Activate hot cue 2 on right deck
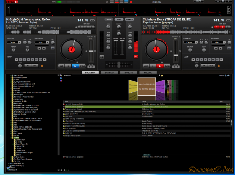 tap(222, 27)
